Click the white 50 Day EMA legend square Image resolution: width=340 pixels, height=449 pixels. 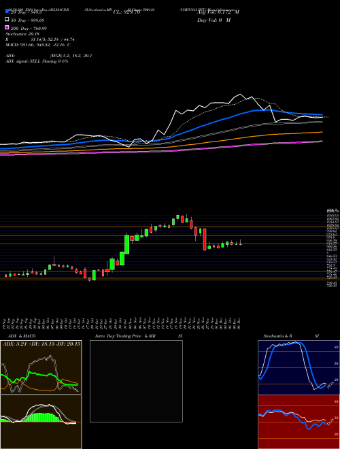coord(7,20)
